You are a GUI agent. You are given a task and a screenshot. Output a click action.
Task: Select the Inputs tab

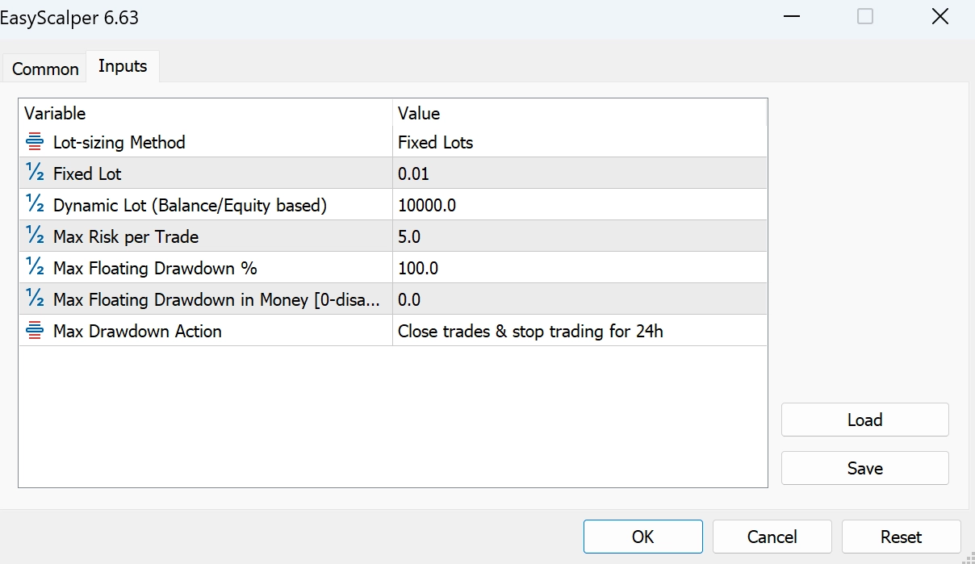click(x=123, y=67)
